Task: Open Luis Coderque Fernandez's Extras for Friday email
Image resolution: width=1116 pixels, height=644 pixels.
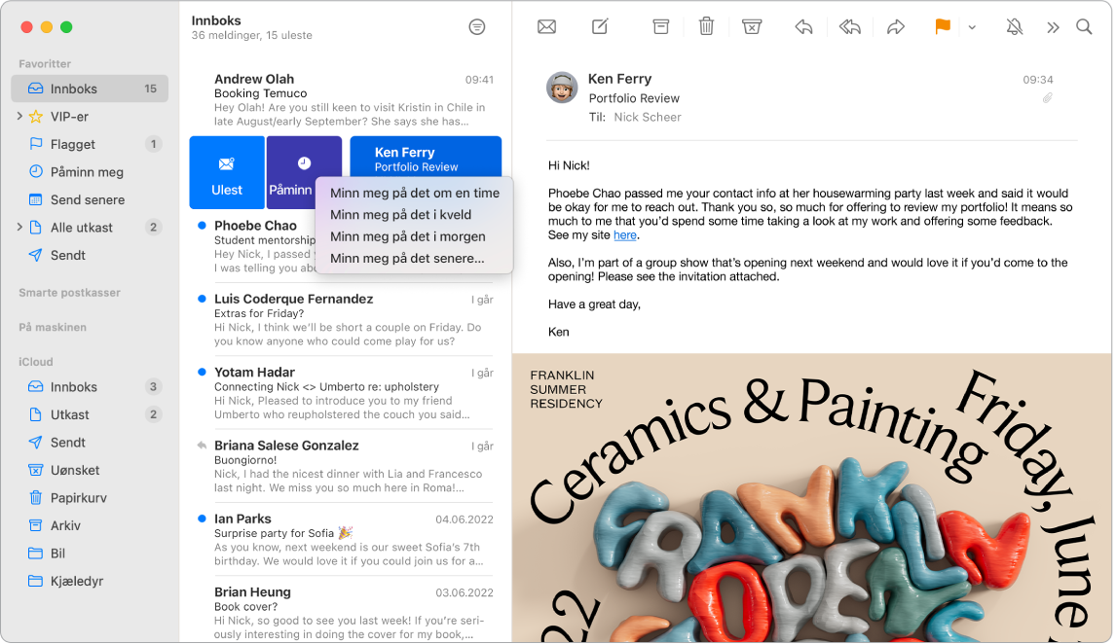Action: pyautogui.click(x=346, y=319)
